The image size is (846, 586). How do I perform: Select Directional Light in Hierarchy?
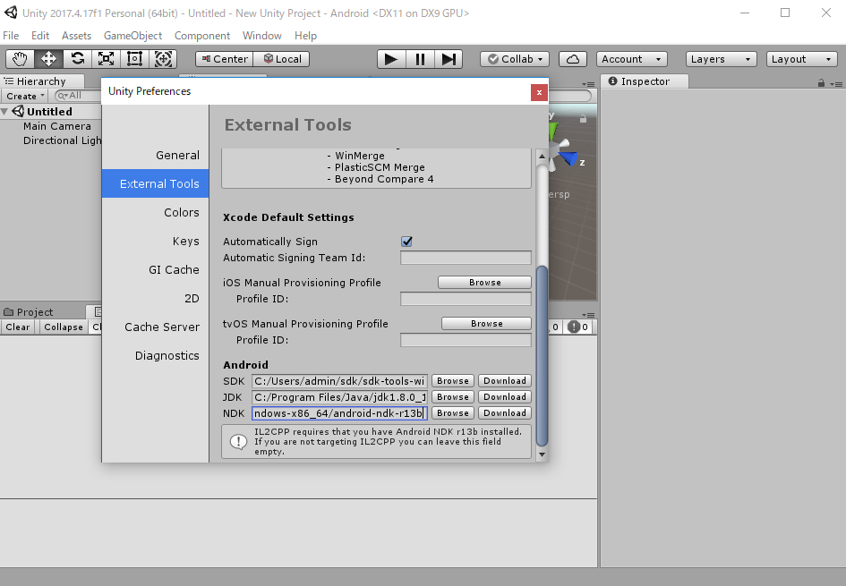[x=62, y=140]
